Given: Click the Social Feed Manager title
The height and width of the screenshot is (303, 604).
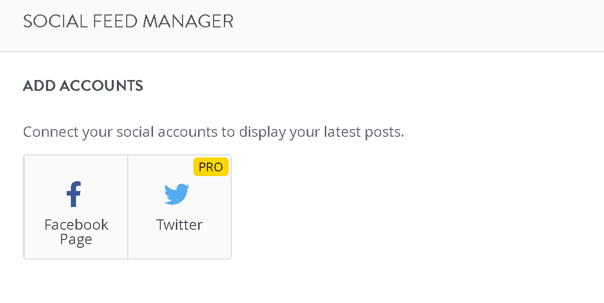Looking at the screenshot, I should click(x=128, y=21).
